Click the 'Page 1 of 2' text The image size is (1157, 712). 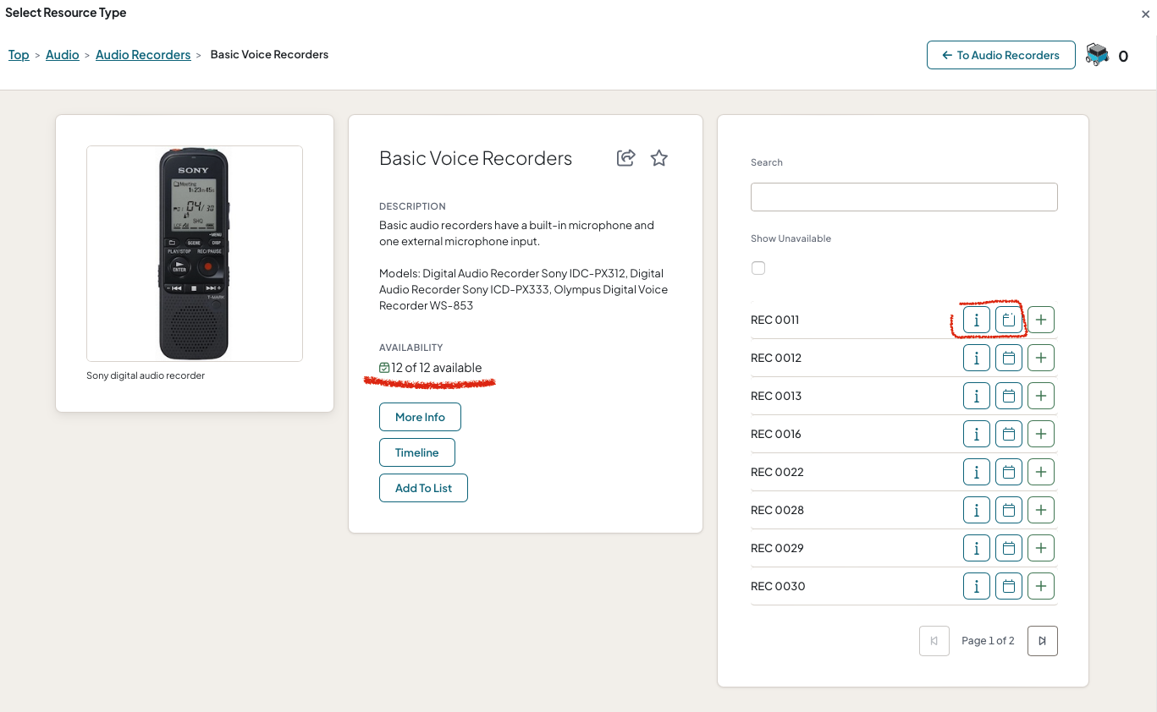[x=988, y=641]
